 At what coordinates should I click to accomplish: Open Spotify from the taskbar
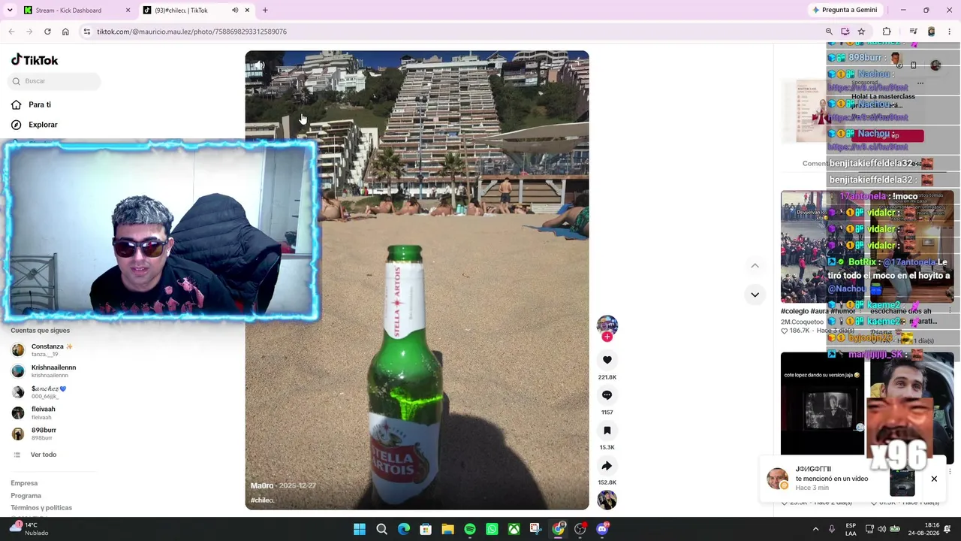point(470,529)
